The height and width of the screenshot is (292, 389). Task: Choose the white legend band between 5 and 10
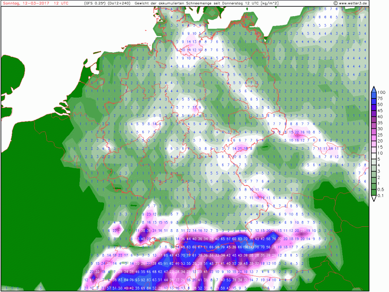[374, 156]
